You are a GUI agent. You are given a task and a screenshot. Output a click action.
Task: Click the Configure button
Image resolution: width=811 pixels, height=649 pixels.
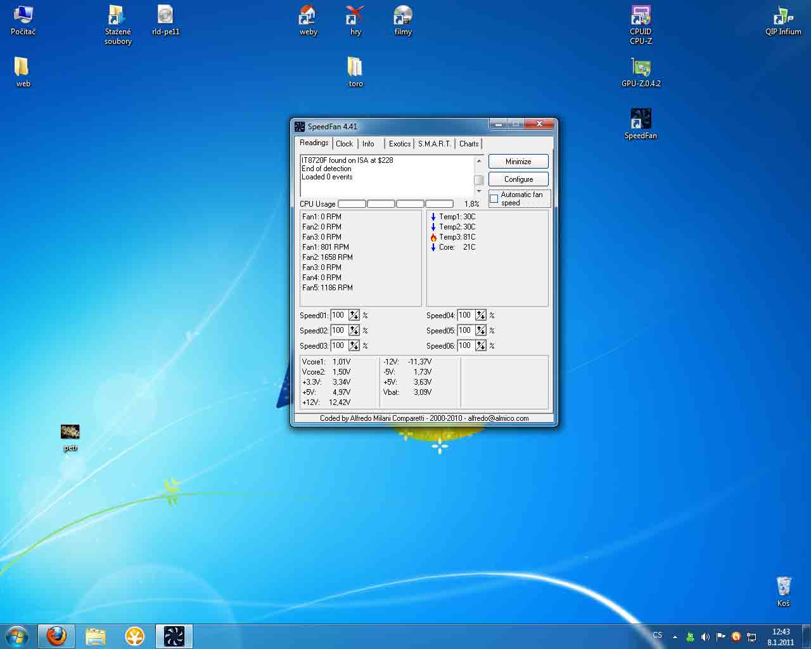pyautogui.click(x=518, y=179)
